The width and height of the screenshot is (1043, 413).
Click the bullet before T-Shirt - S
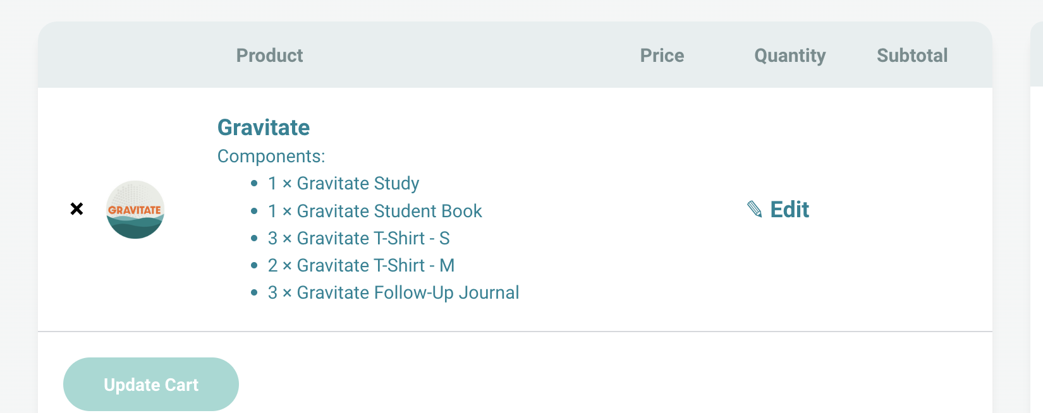coord(254,238)
